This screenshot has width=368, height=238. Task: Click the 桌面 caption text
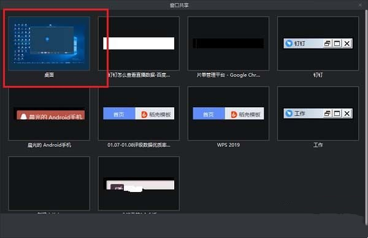click(x=49, y=75)
